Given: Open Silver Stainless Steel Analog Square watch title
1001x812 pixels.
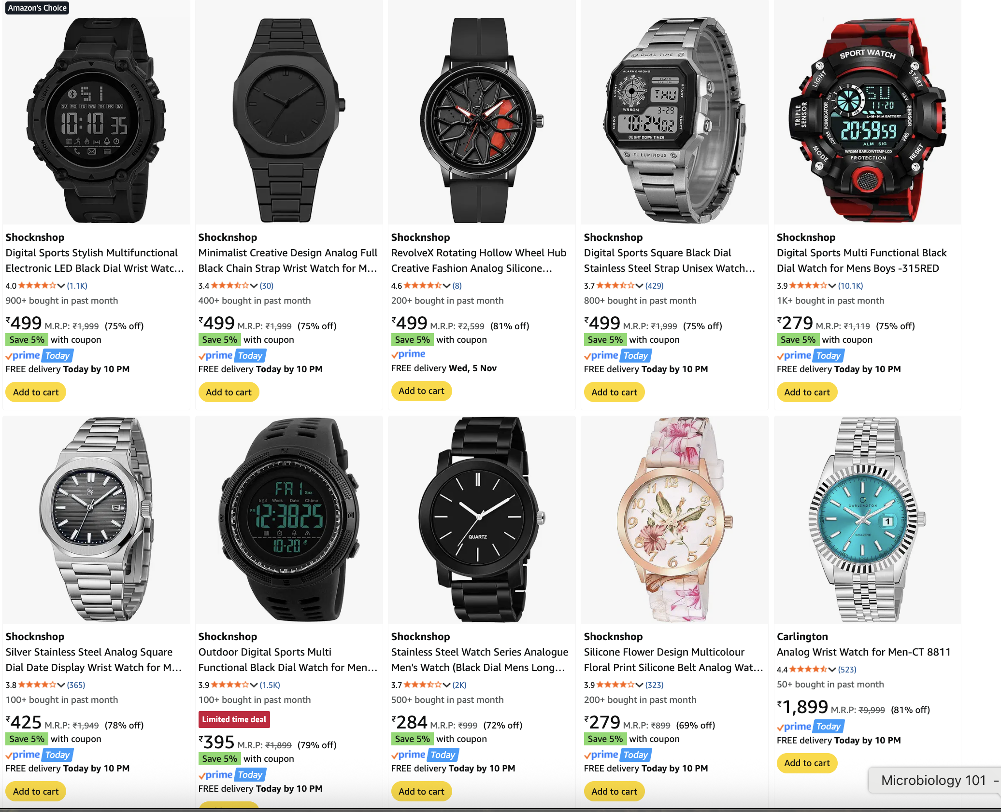Looking at the screenshot, I should pos(94,660).
